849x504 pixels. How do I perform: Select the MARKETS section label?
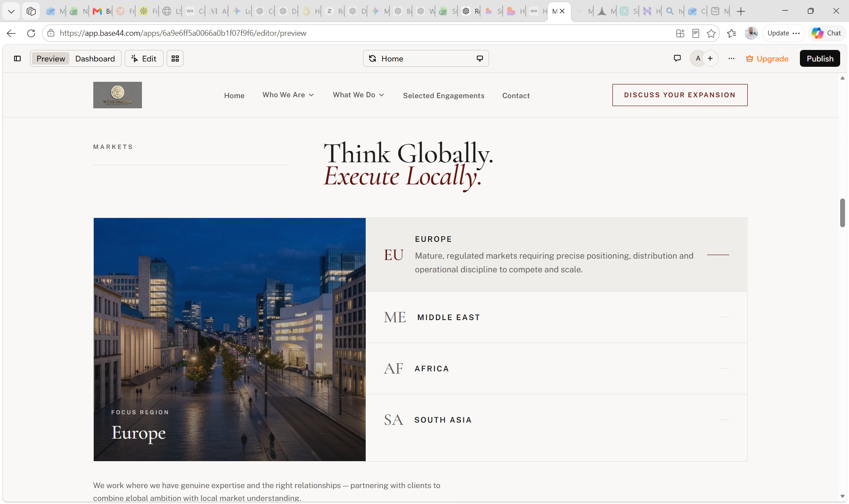tap(113, 147)
